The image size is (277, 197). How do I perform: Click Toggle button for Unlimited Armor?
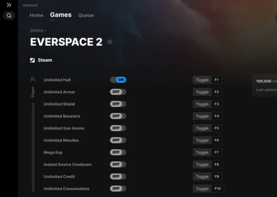[x=202, y=92]
